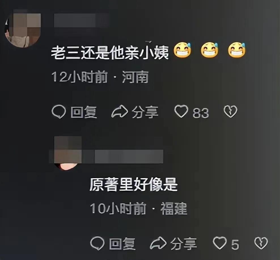Dislike the 河南 comment with broken heart
Viewport: 280px width, 260px height.
(x=230, y=111)
